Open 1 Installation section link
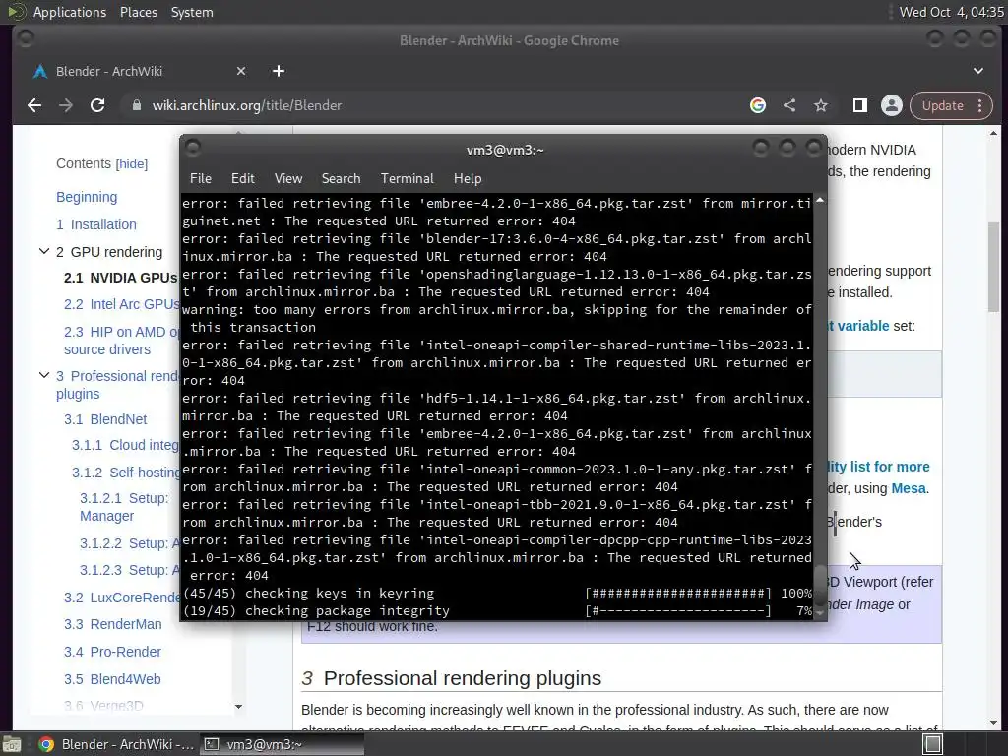Screen dimensions: 1008x756 point(96,224)
